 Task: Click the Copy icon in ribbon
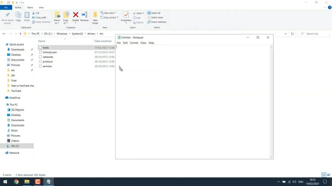click(x=18, y=17)
